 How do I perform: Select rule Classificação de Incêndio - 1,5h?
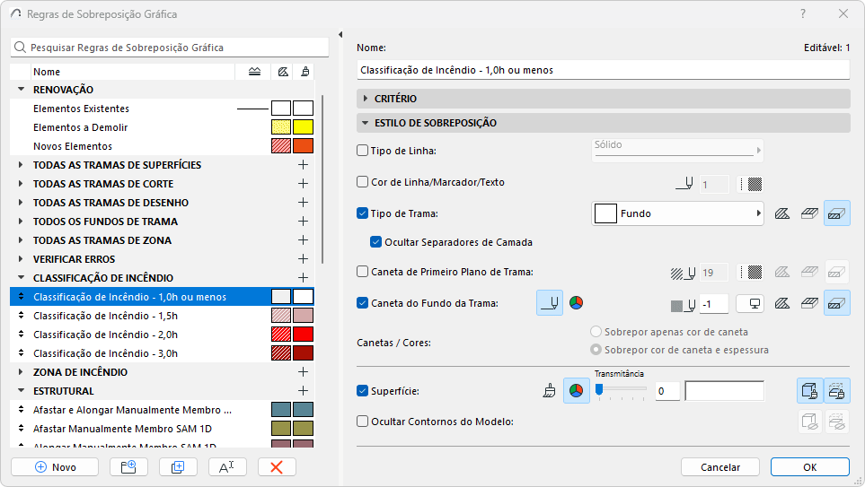[163, 316]
